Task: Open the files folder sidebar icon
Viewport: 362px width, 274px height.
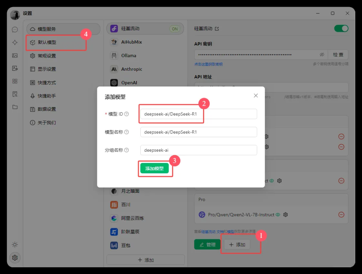Action: point(15,107)
